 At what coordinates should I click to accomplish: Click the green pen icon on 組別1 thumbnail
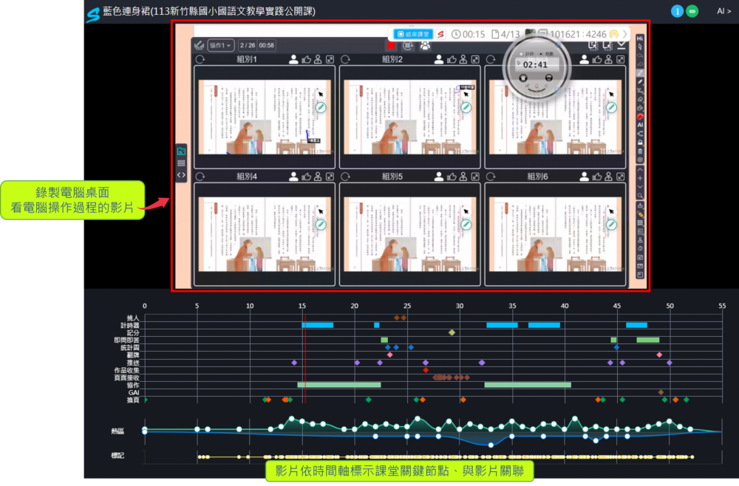(321, 107)
